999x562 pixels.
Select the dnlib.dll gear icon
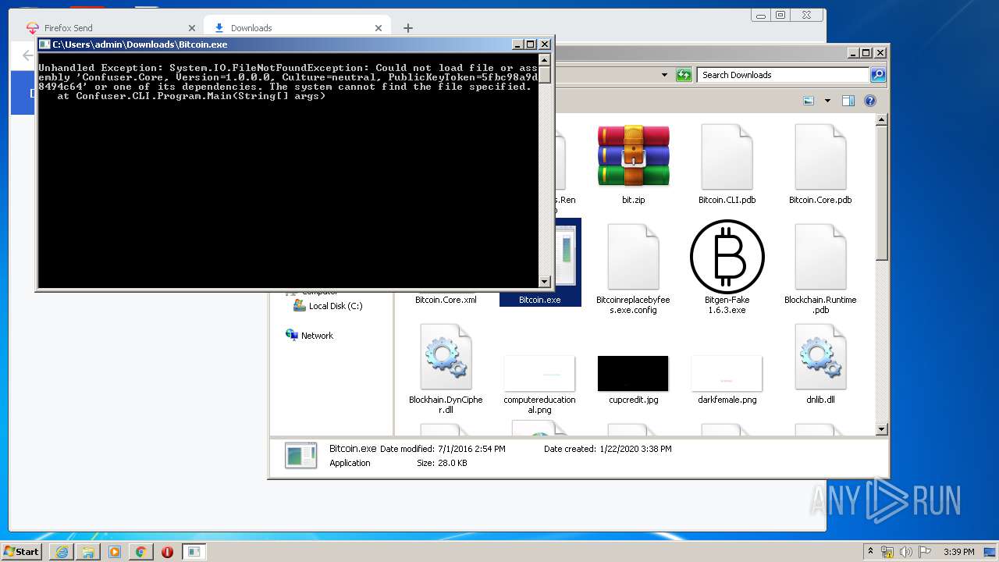click(x=820, y=357)
